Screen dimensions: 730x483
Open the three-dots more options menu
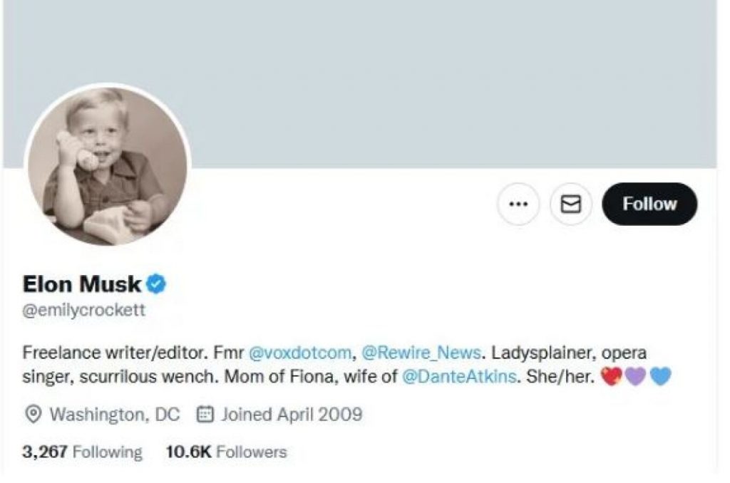(518, 204)
